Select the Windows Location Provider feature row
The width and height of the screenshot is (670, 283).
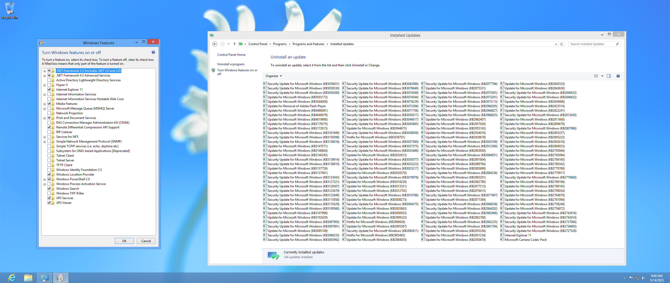75,175
